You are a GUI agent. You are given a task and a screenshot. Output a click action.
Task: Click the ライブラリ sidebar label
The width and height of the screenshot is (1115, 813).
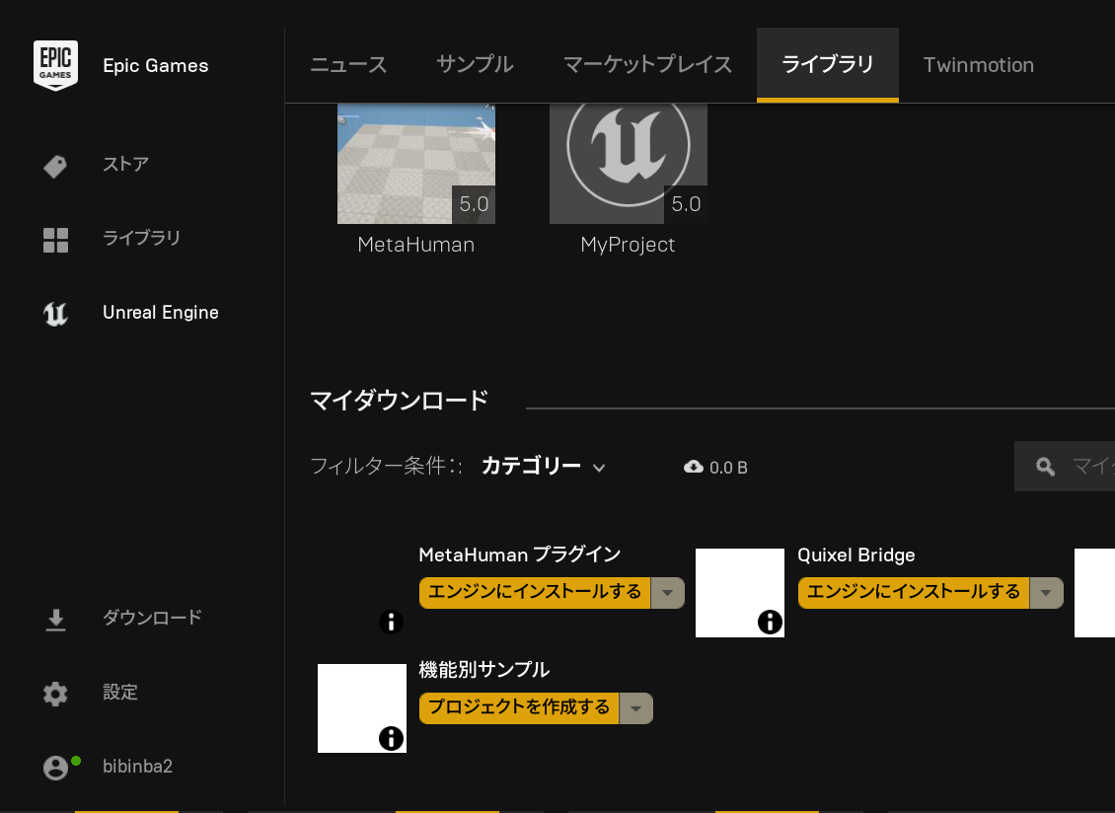pos(141,239)
